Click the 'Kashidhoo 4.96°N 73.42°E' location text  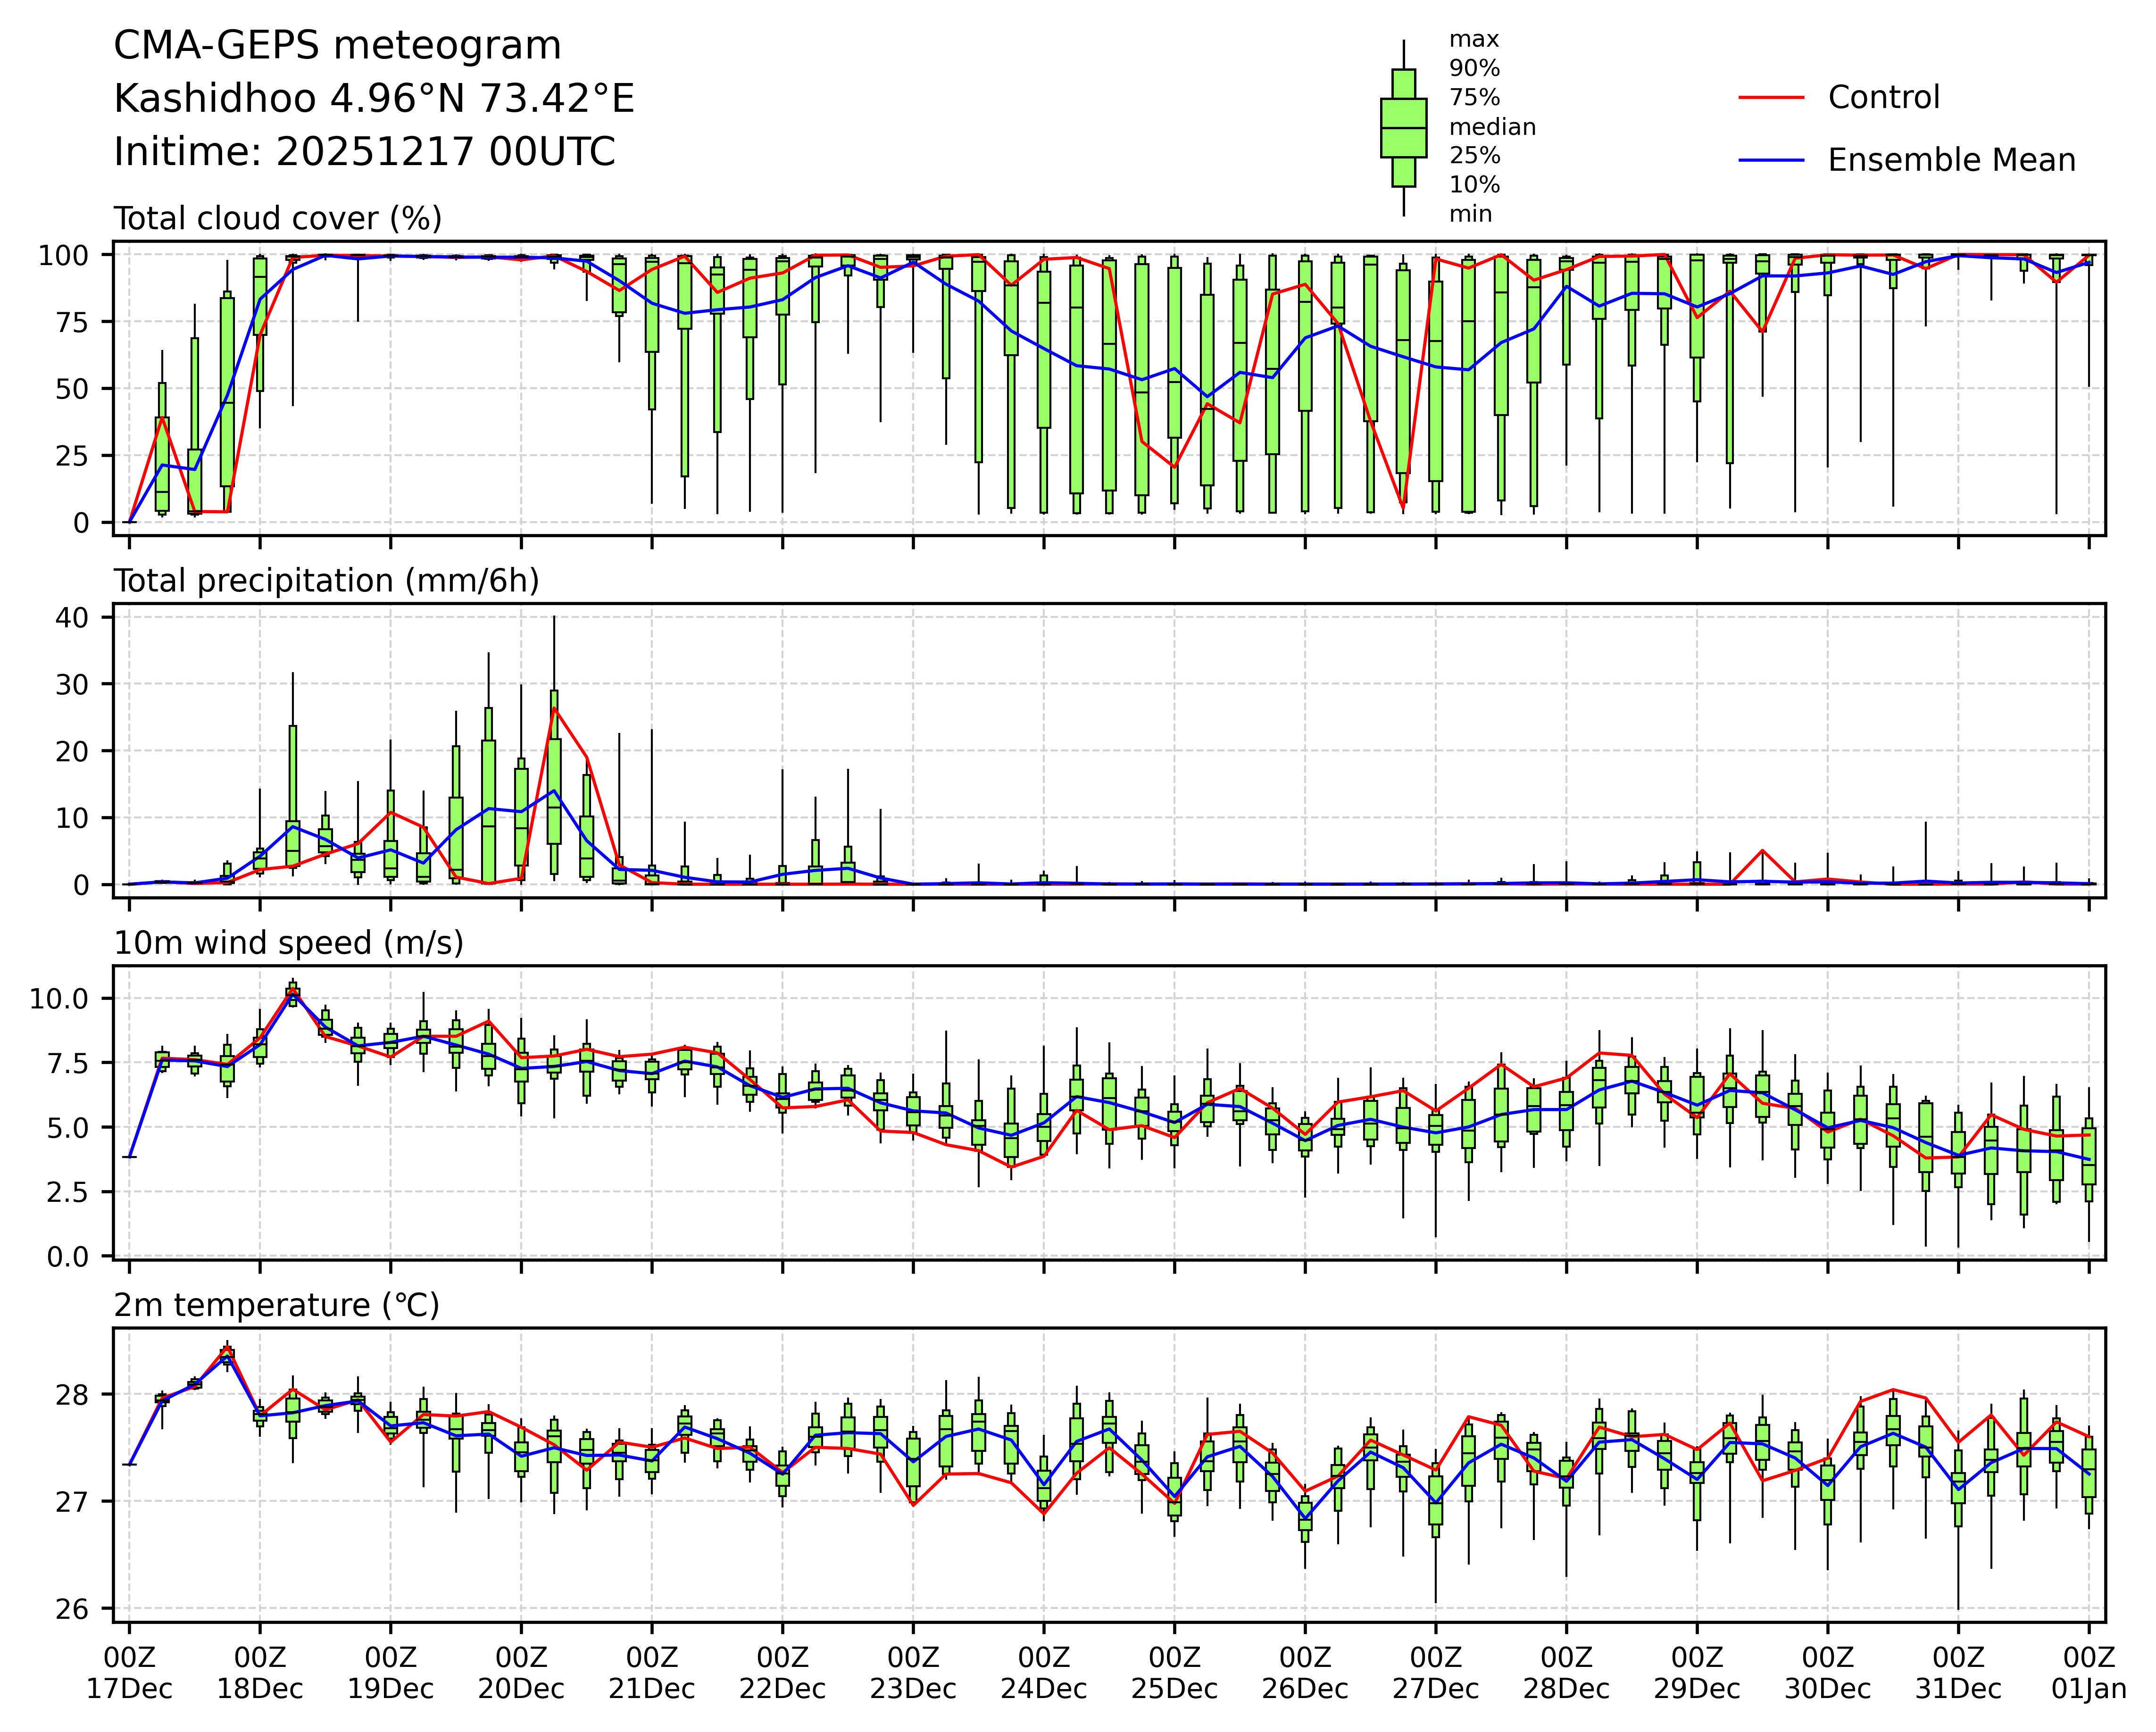[374, 99]
